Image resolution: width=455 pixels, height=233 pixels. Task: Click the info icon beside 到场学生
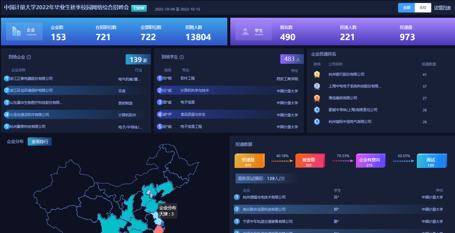coord(182,57)
